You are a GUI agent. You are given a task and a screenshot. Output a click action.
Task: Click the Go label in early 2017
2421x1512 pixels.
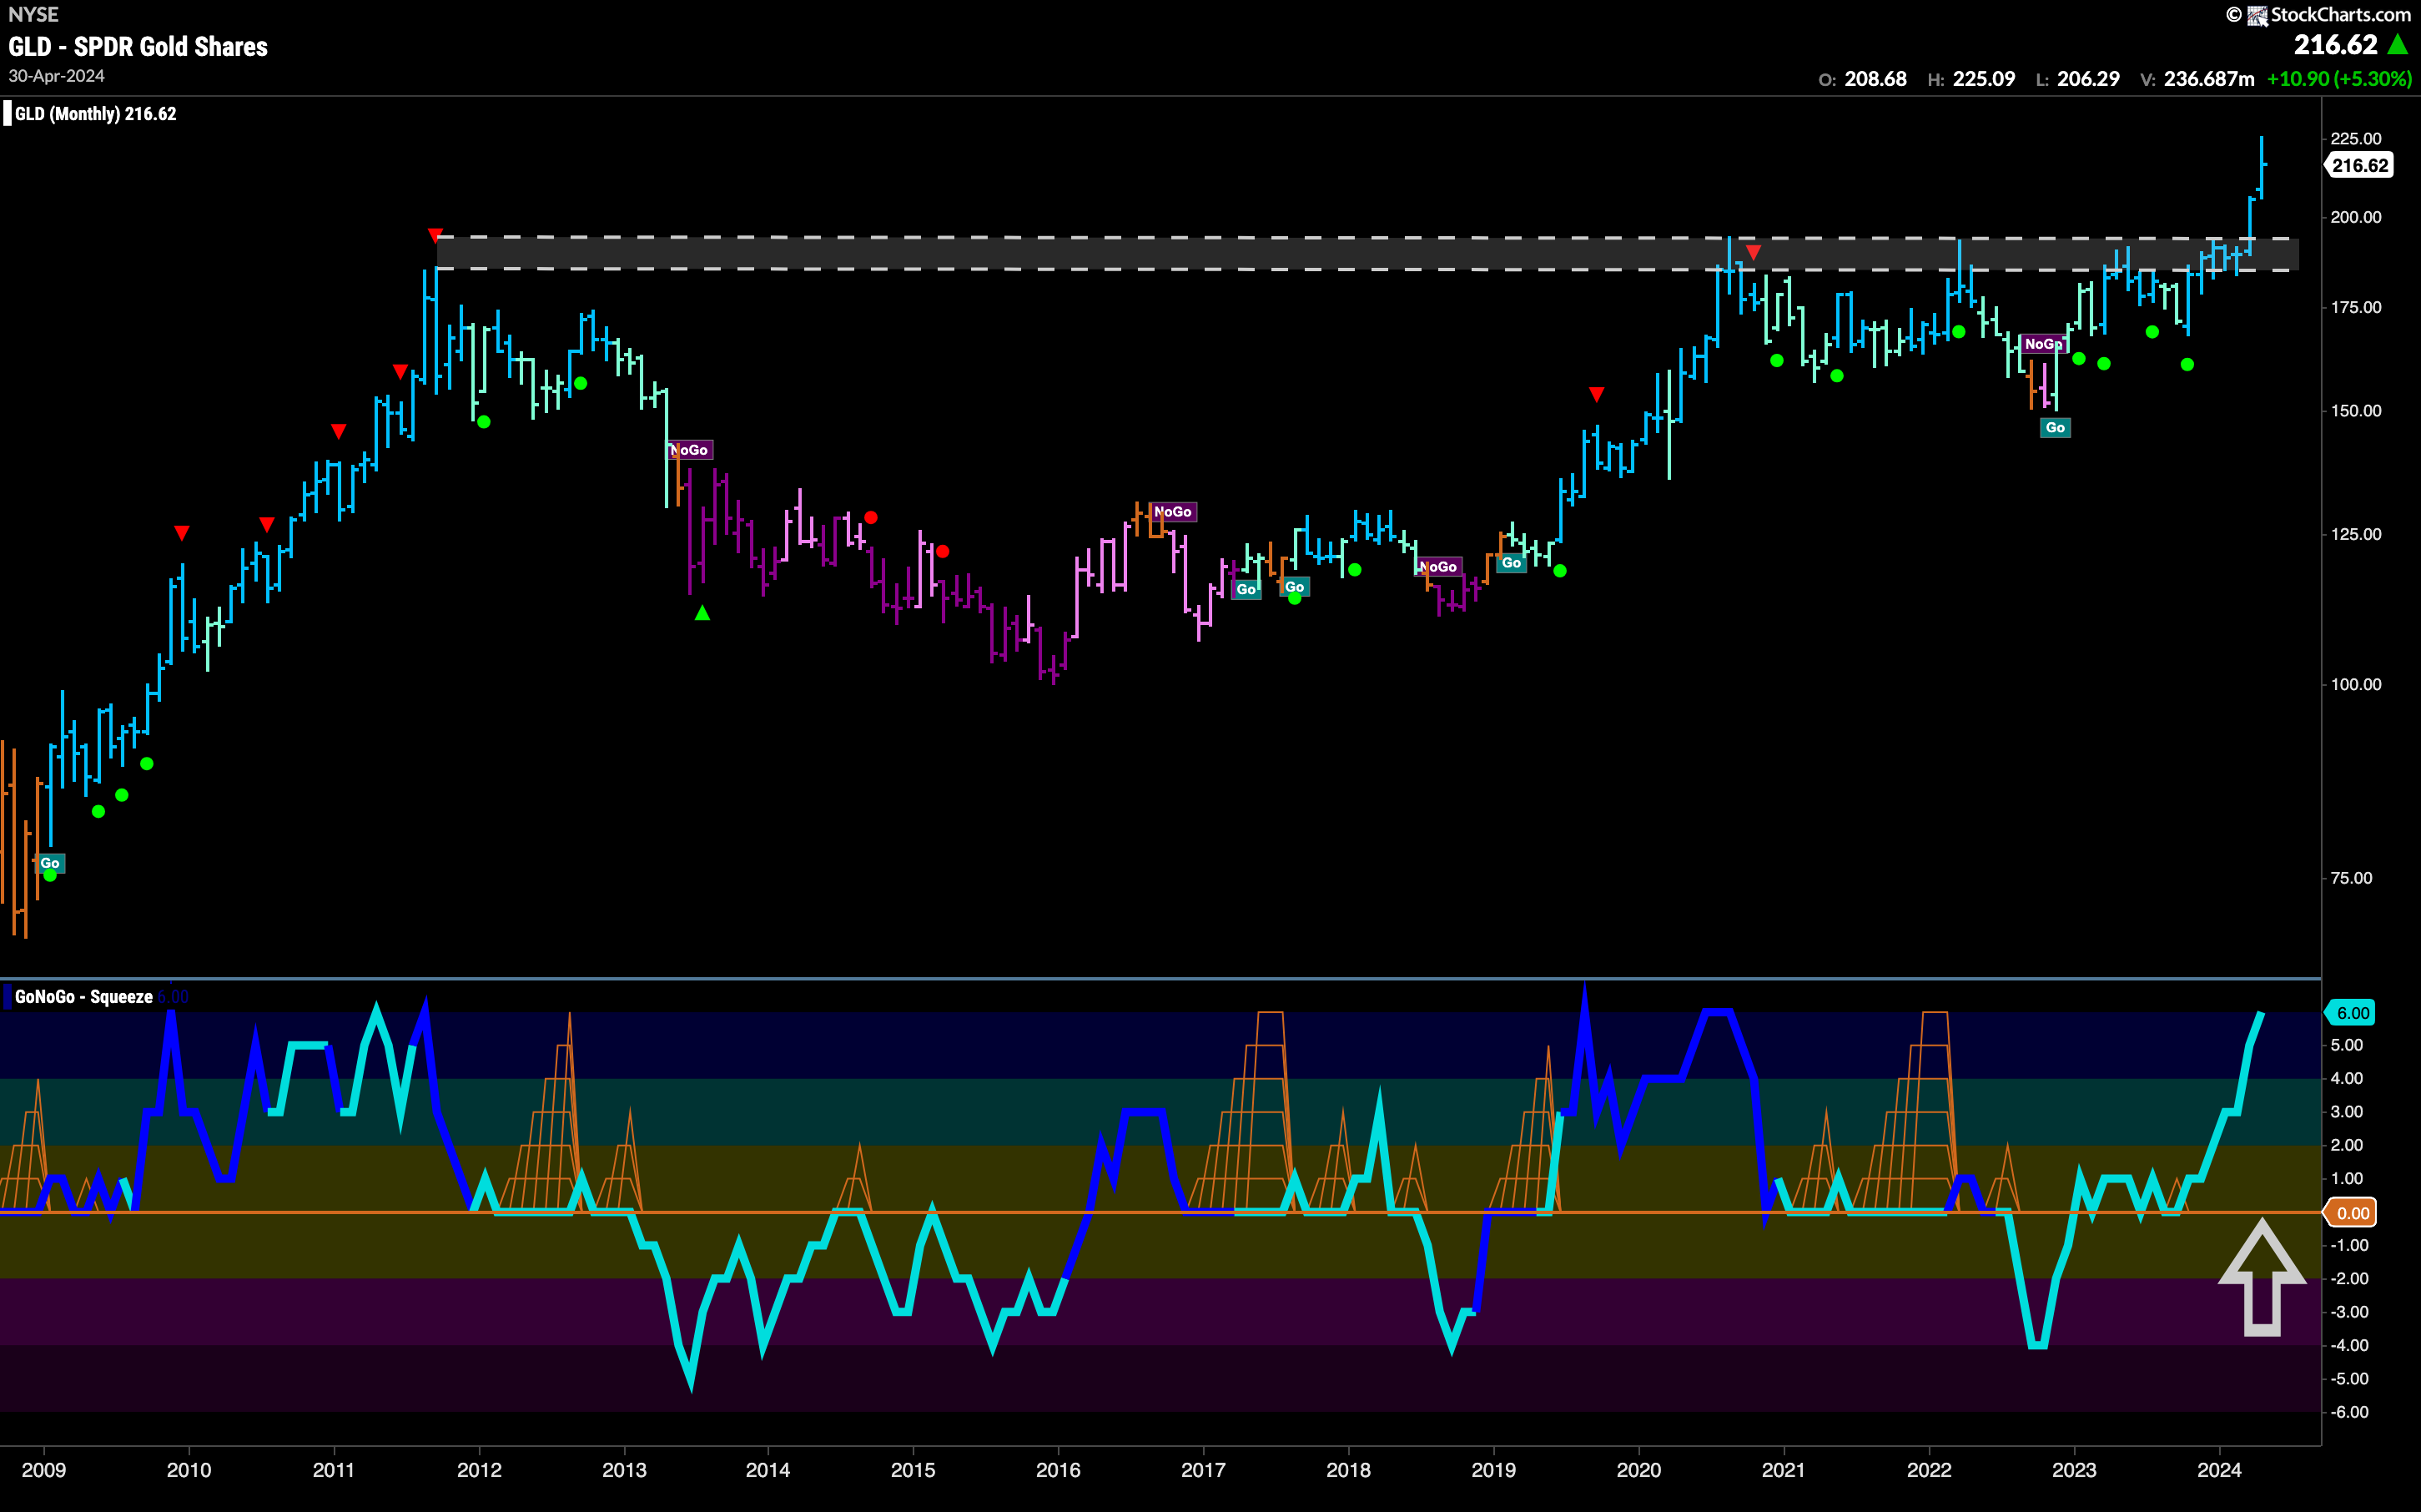coord(1246,589)
